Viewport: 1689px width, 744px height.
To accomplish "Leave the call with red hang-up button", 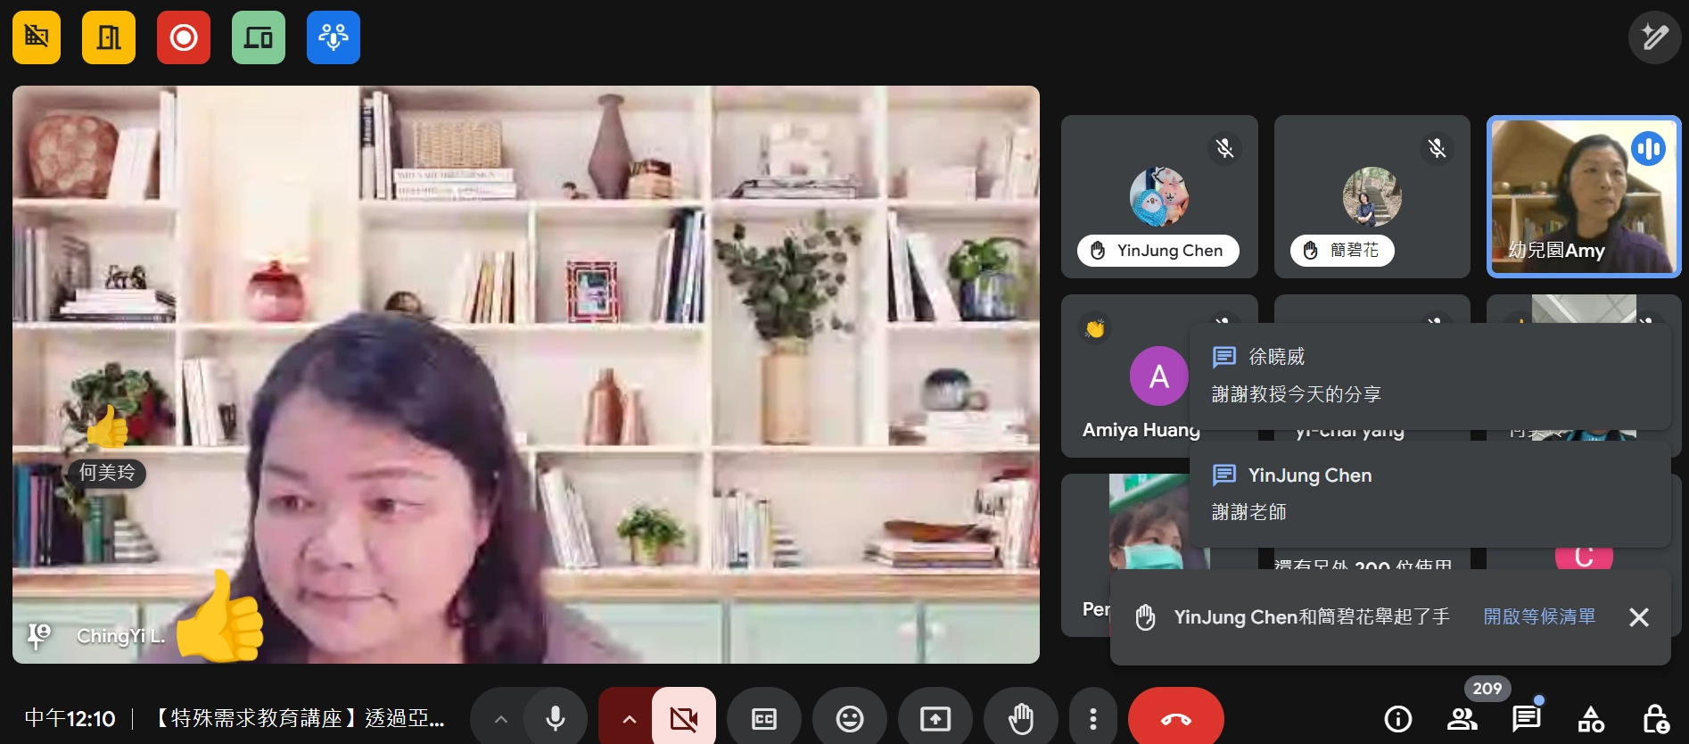I will pos(1175,718).
